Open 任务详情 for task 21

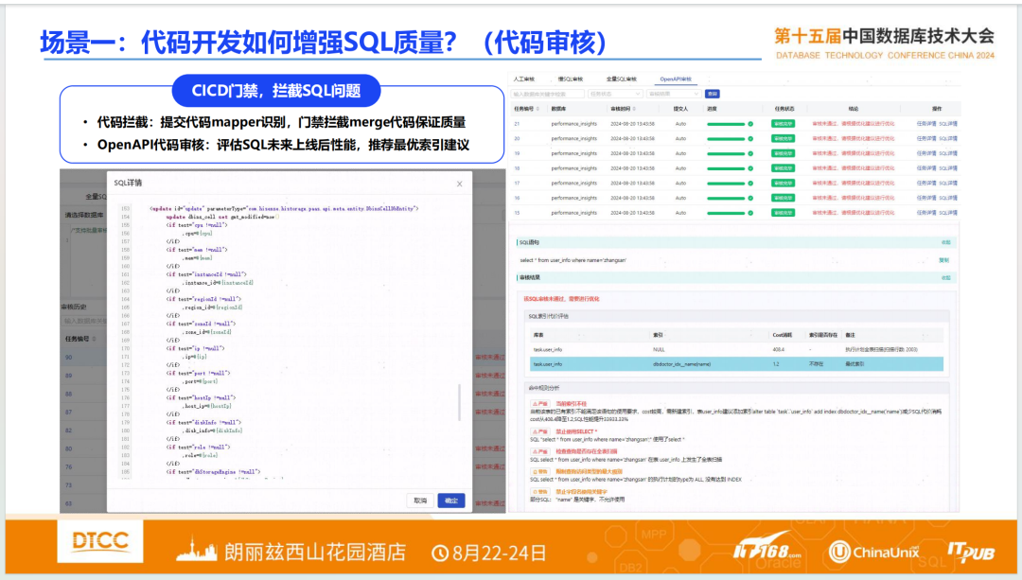coord(926,124)
